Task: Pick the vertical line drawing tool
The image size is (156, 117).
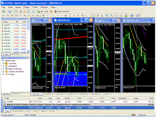Action: coord(53,15)
